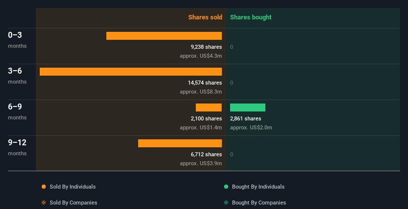Click the 6–9 months green bought bar
Screen dimensions: 408x209
tap(247, 107)
